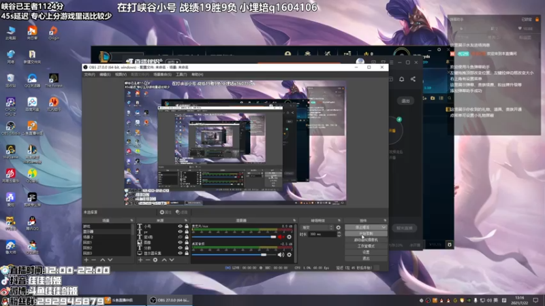Open OBS 工具(T) menu
The image size is (545, 306).
181,75
